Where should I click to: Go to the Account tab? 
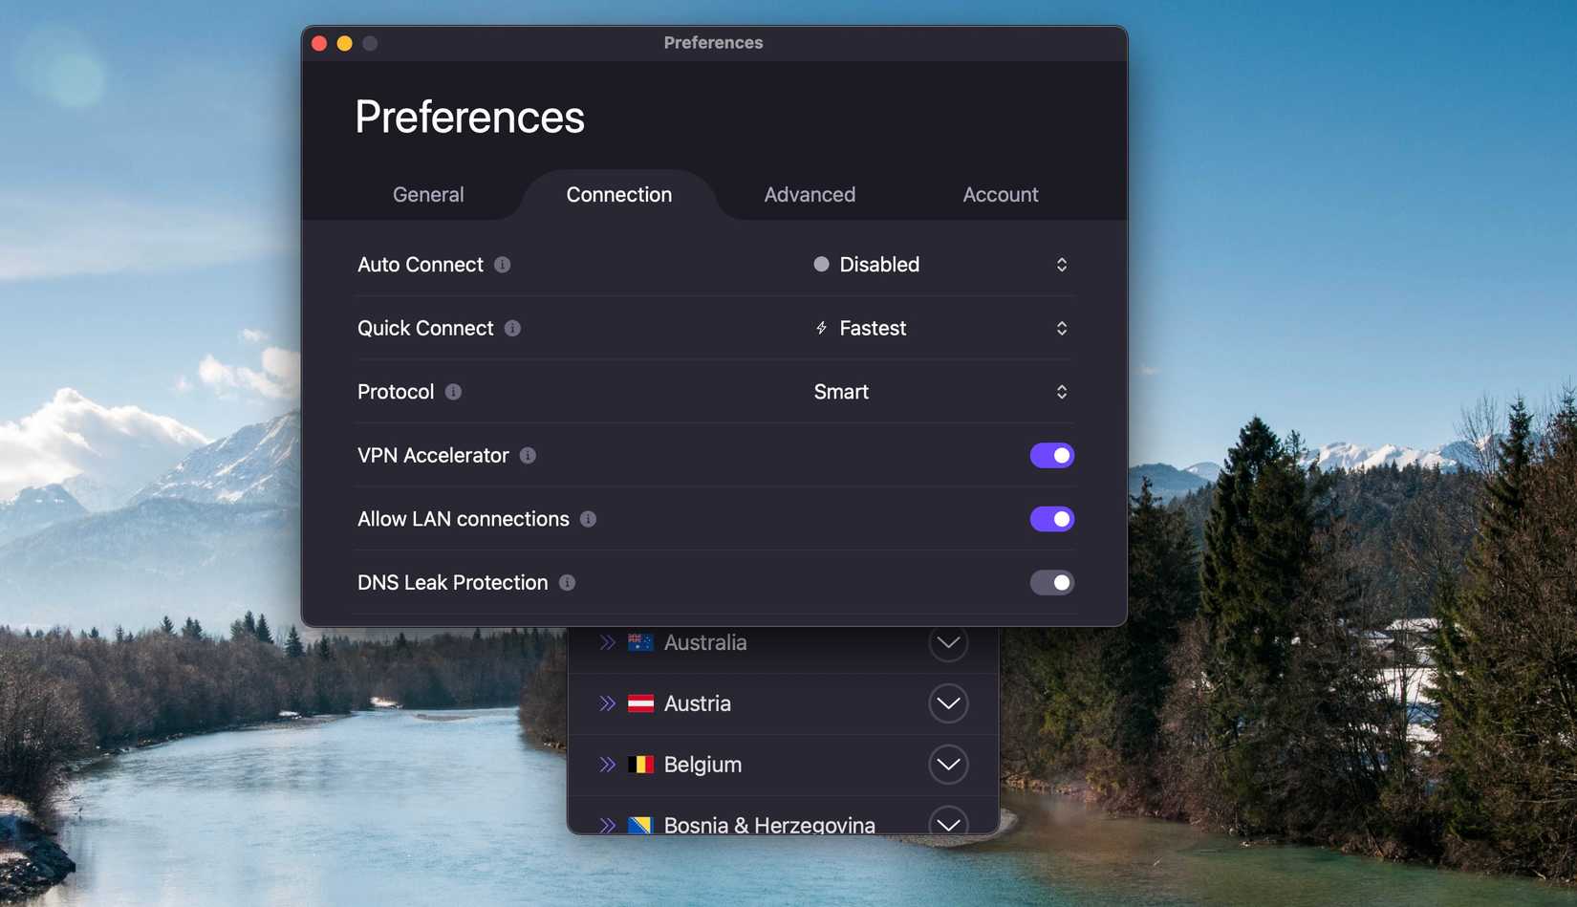[1001, 195]
